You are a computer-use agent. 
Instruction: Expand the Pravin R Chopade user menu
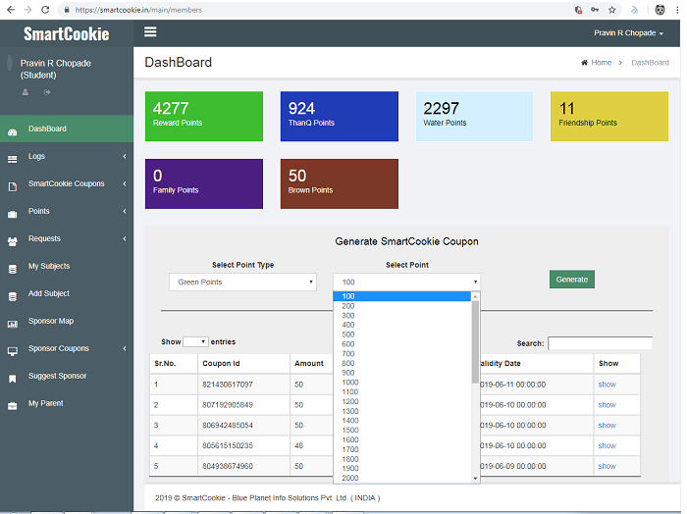pyautogui.click(x=628, y=33)
